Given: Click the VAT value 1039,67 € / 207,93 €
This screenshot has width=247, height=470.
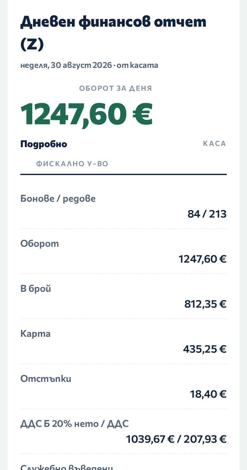Looking at the screenshot, I should pyautogui.click(x=176, y=439).
